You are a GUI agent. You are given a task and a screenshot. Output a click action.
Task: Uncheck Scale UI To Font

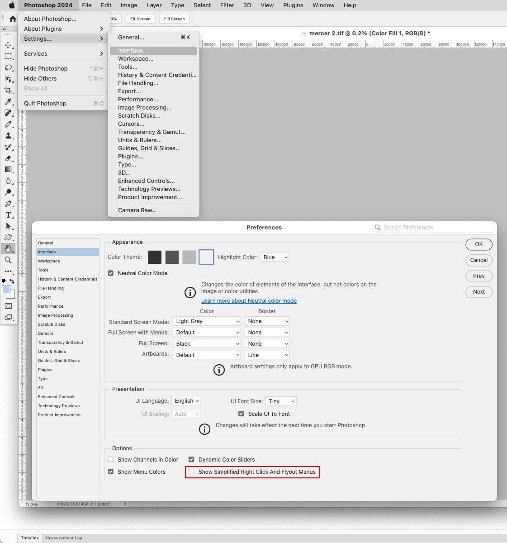tap(241, 414)
